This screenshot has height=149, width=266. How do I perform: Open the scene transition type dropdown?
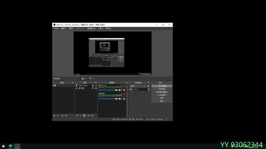(138, 86)
